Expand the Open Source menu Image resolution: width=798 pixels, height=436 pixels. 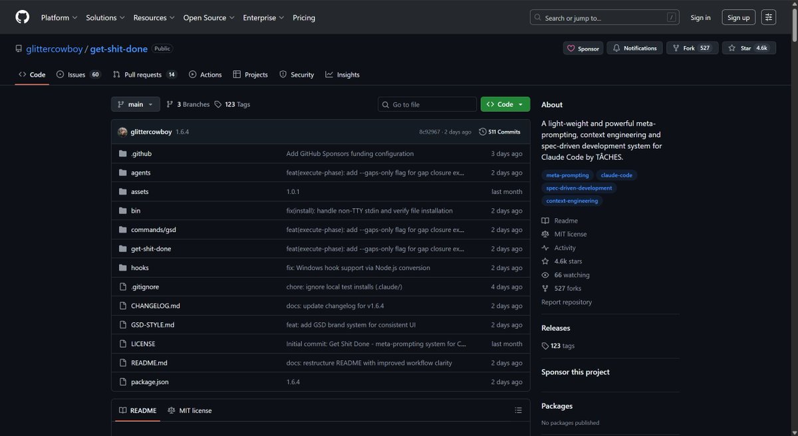pyautogui.click(x=209, y=18)
